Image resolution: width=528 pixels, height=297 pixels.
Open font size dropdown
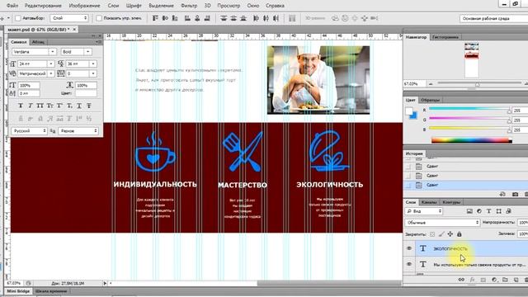(51, 64)
